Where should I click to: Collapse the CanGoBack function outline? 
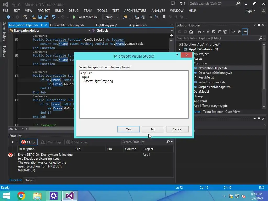click(16, 40)
